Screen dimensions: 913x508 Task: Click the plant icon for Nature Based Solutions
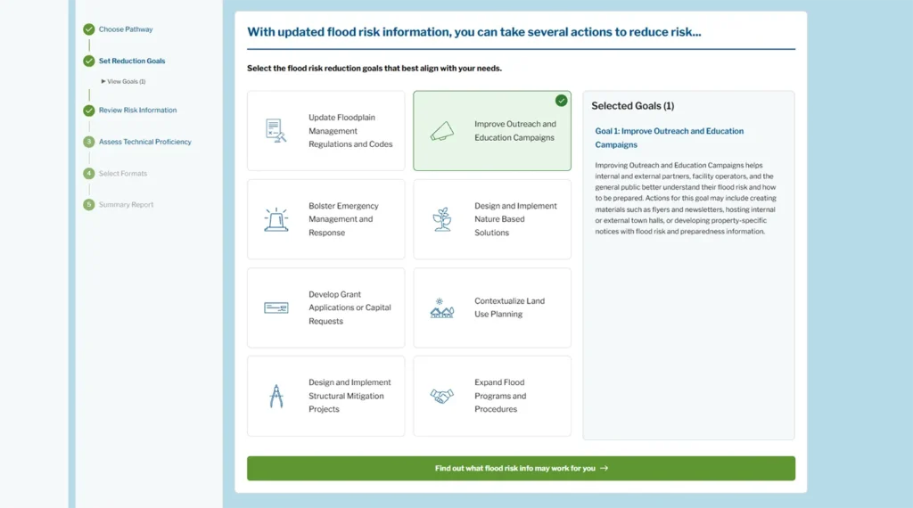point(442,219)
